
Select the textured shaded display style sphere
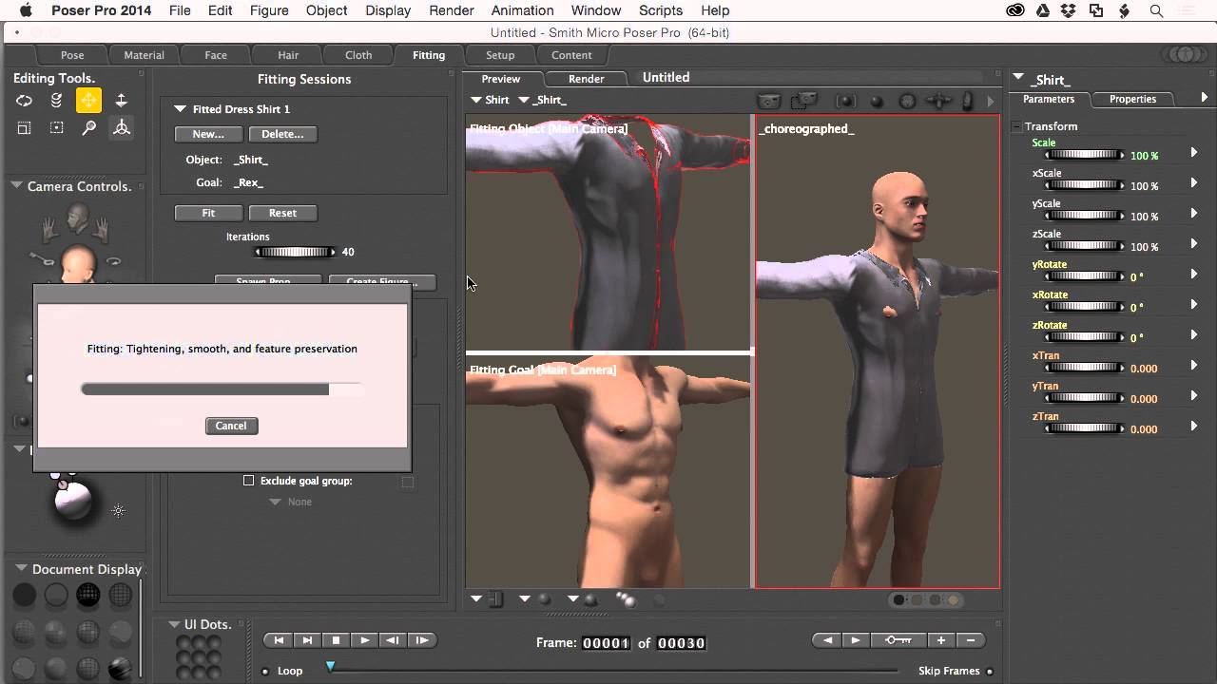click(120, 668)
